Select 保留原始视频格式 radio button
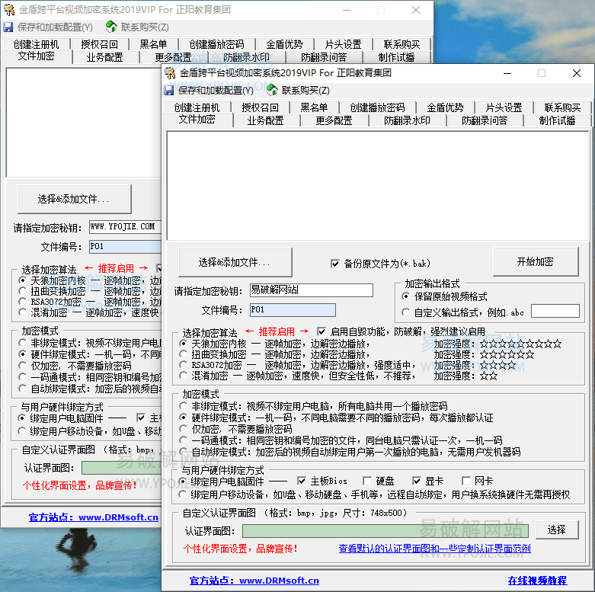The width and height of the screenshot is (595, 592). (x=405, y=296)
